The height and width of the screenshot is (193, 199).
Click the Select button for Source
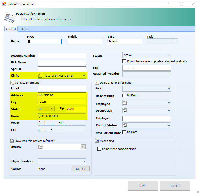click(80, 169)
